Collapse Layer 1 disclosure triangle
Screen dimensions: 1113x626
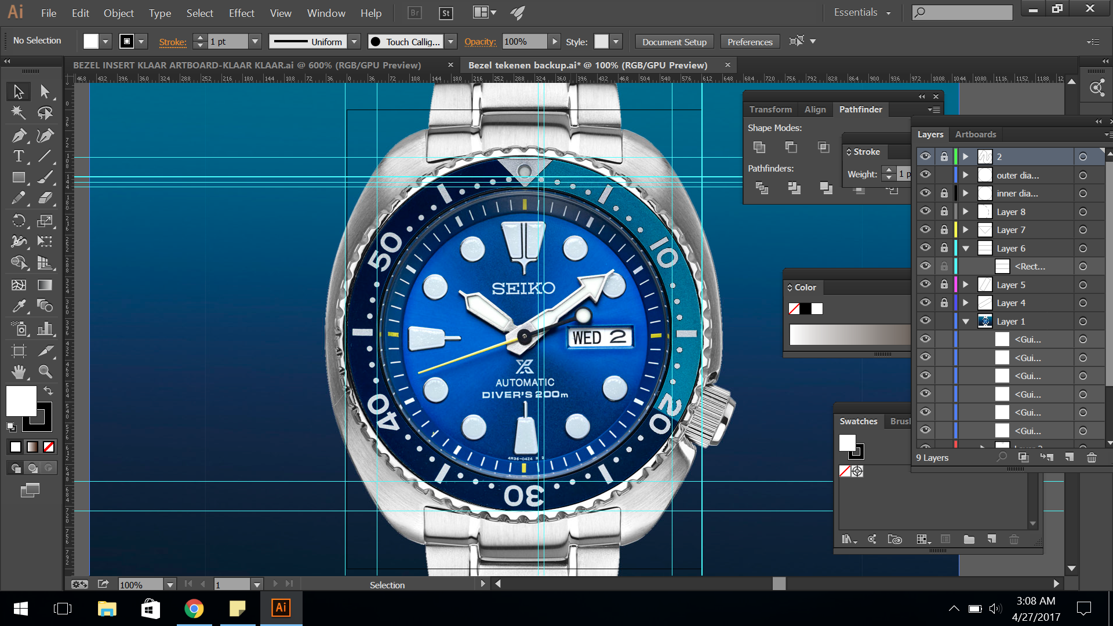(x=966, y=322)
